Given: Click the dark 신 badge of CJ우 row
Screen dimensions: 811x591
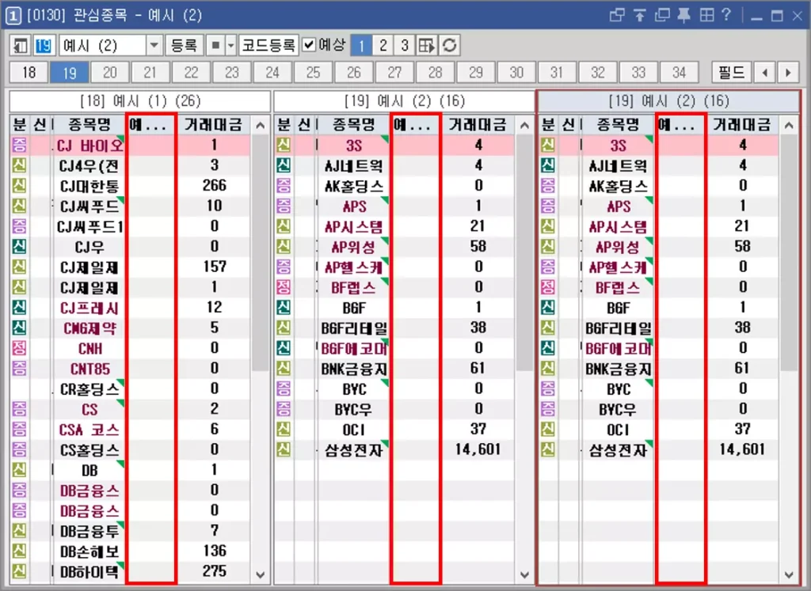Looking at the screenshot, I should tap(19, 246).
